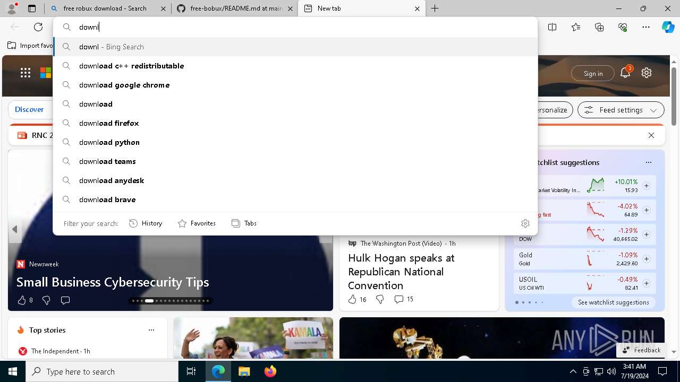Open See watchlist suggestions link
The image size is (680, 382).
614,302
